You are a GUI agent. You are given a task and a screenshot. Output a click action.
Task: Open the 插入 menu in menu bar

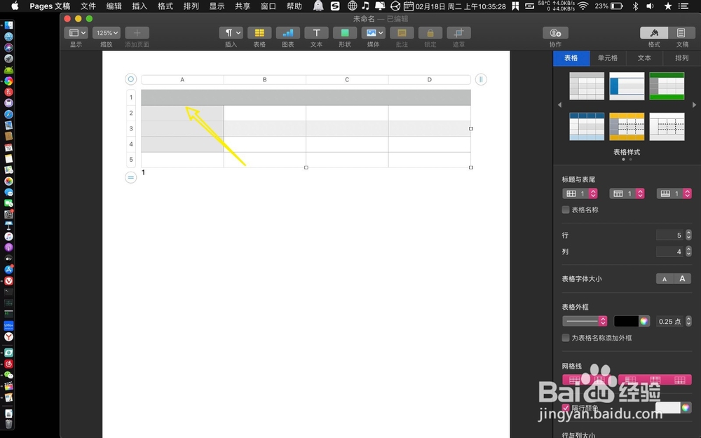[x=139, y=6]
